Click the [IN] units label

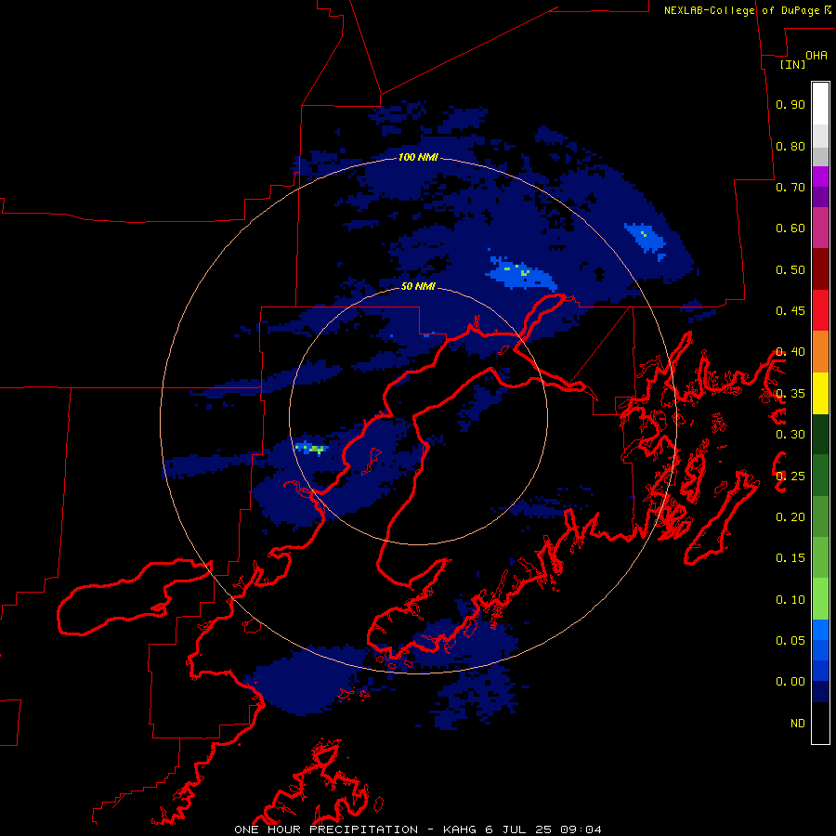[793, 64]
